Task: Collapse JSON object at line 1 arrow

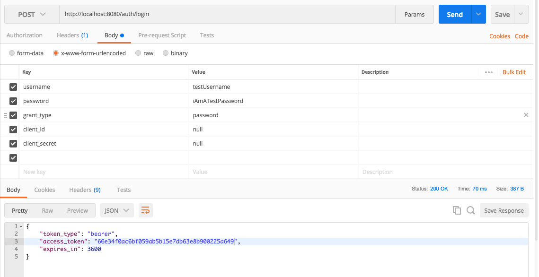Action: coord(21,226)
